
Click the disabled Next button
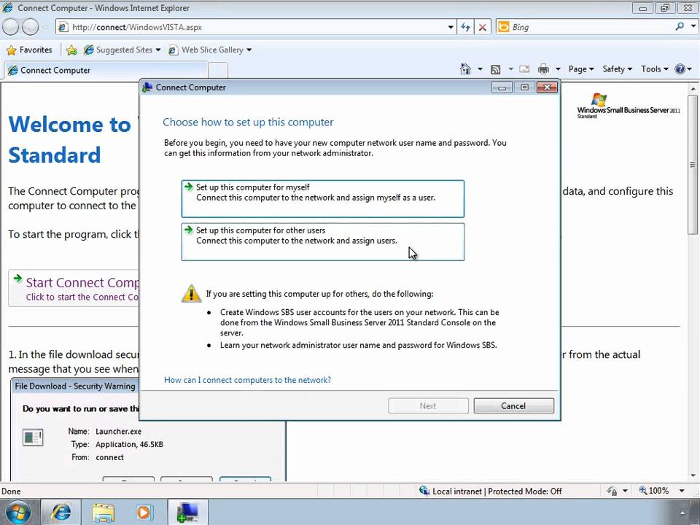point(428,406)
